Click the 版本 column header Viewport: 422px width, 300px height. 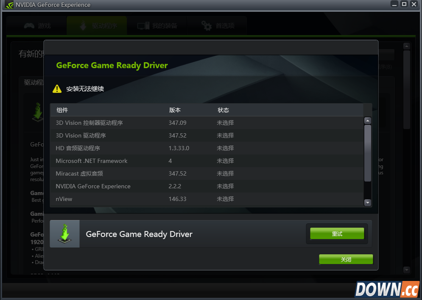coord(175,110)
